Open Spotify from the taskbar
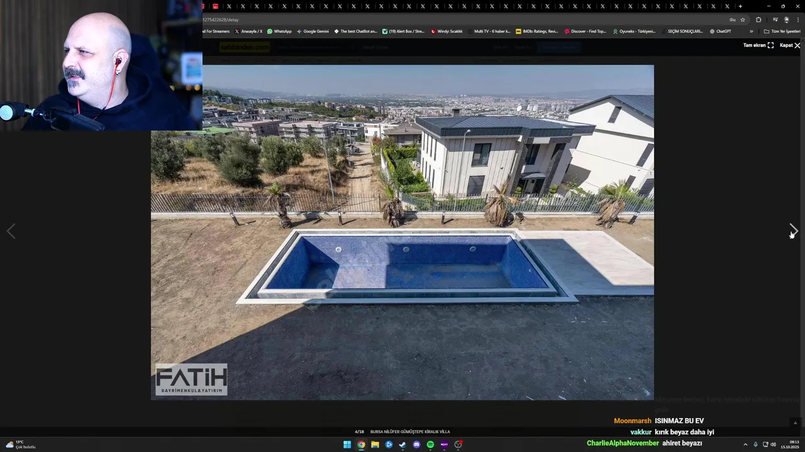 pos(430,444)
